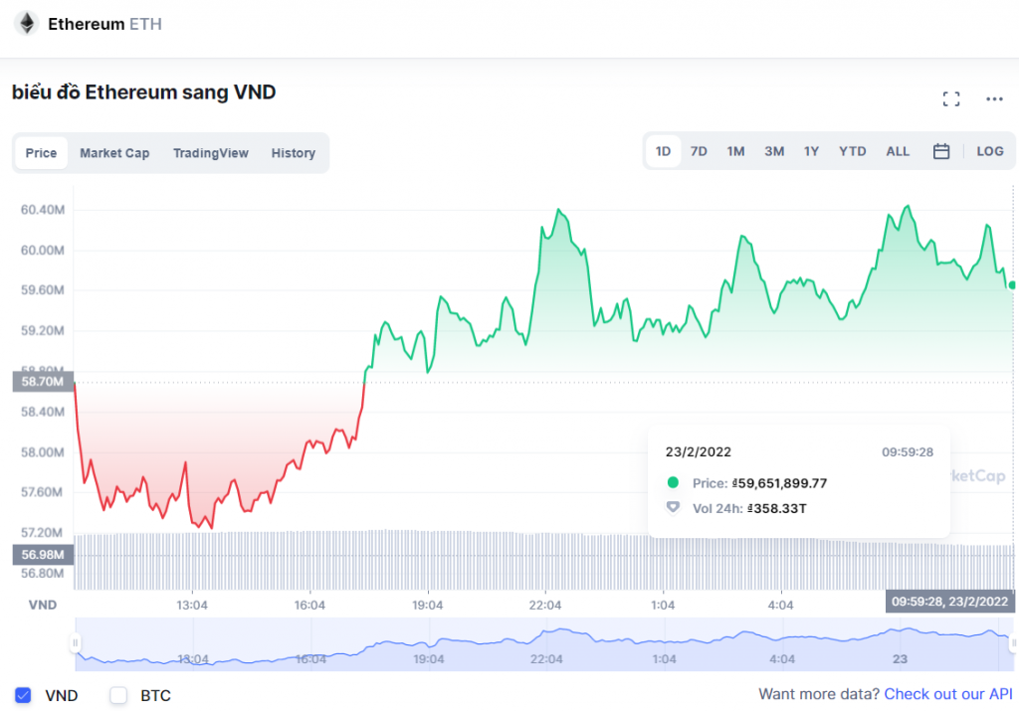Choose the 1Y time range

(812, 151)
